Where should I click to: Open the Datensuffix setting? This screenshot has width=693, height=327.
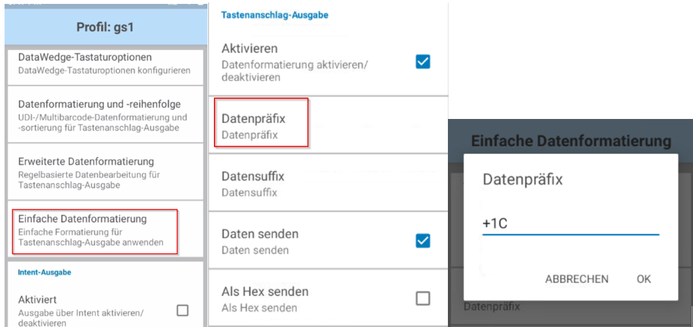coord(254,183)
